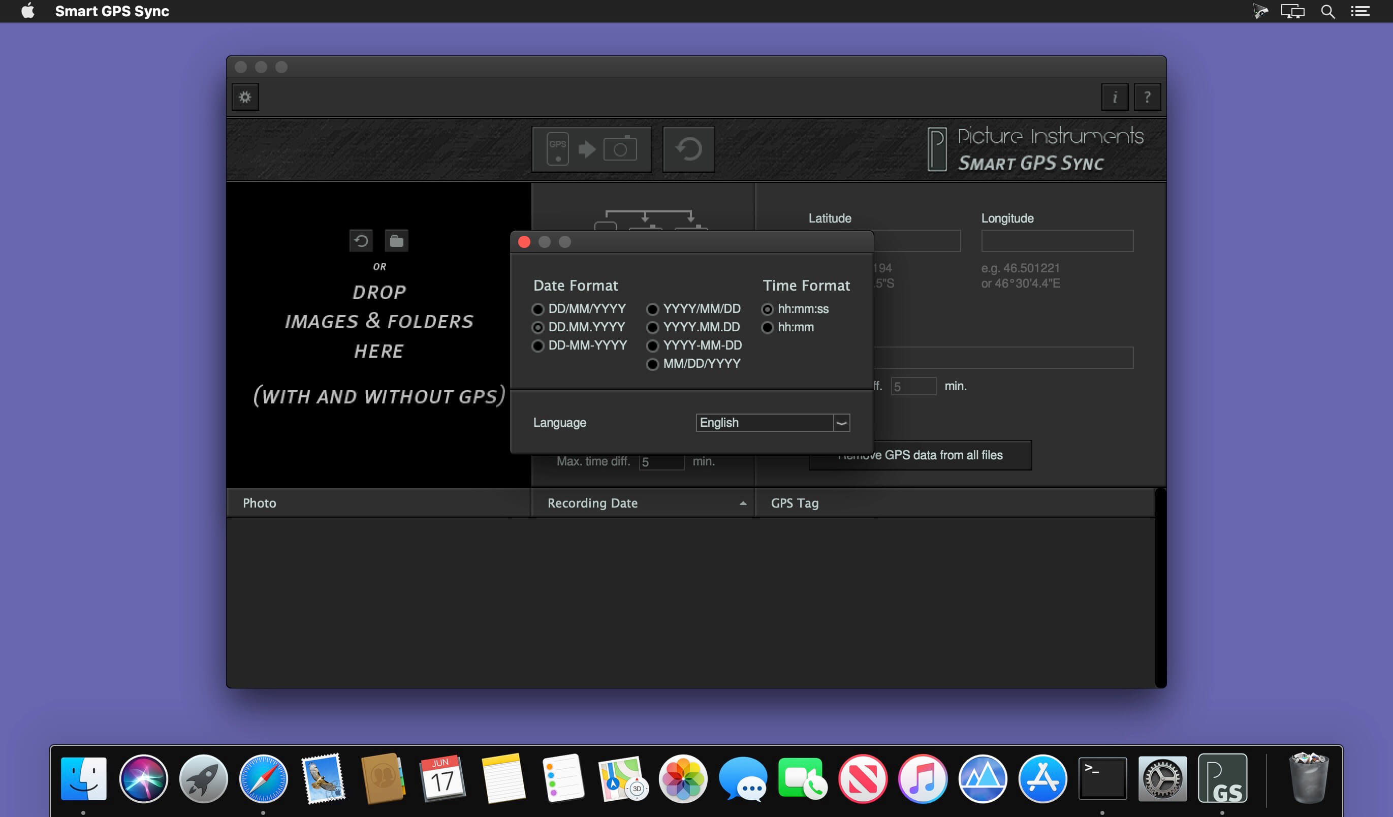Sort by GPS Tag column header
The image size is (1393, 817).
click(955, 503)
